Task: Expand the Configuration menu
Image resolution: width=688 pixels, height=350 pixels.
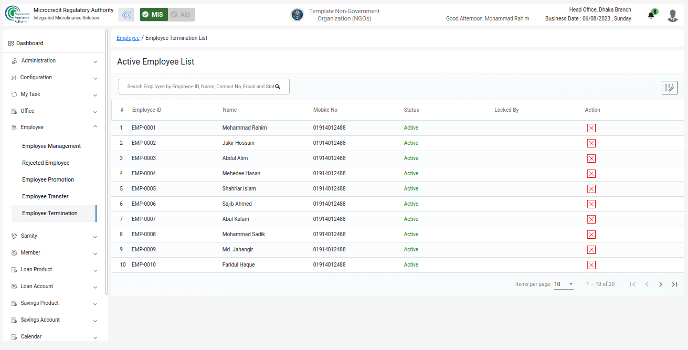Action: [54, 78]
